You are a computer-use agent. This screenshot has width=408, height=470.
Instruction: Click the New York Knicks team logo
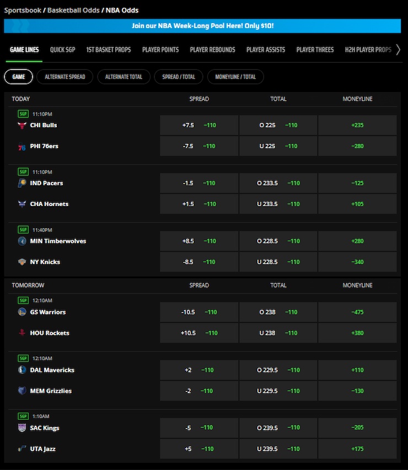(22, 262)
